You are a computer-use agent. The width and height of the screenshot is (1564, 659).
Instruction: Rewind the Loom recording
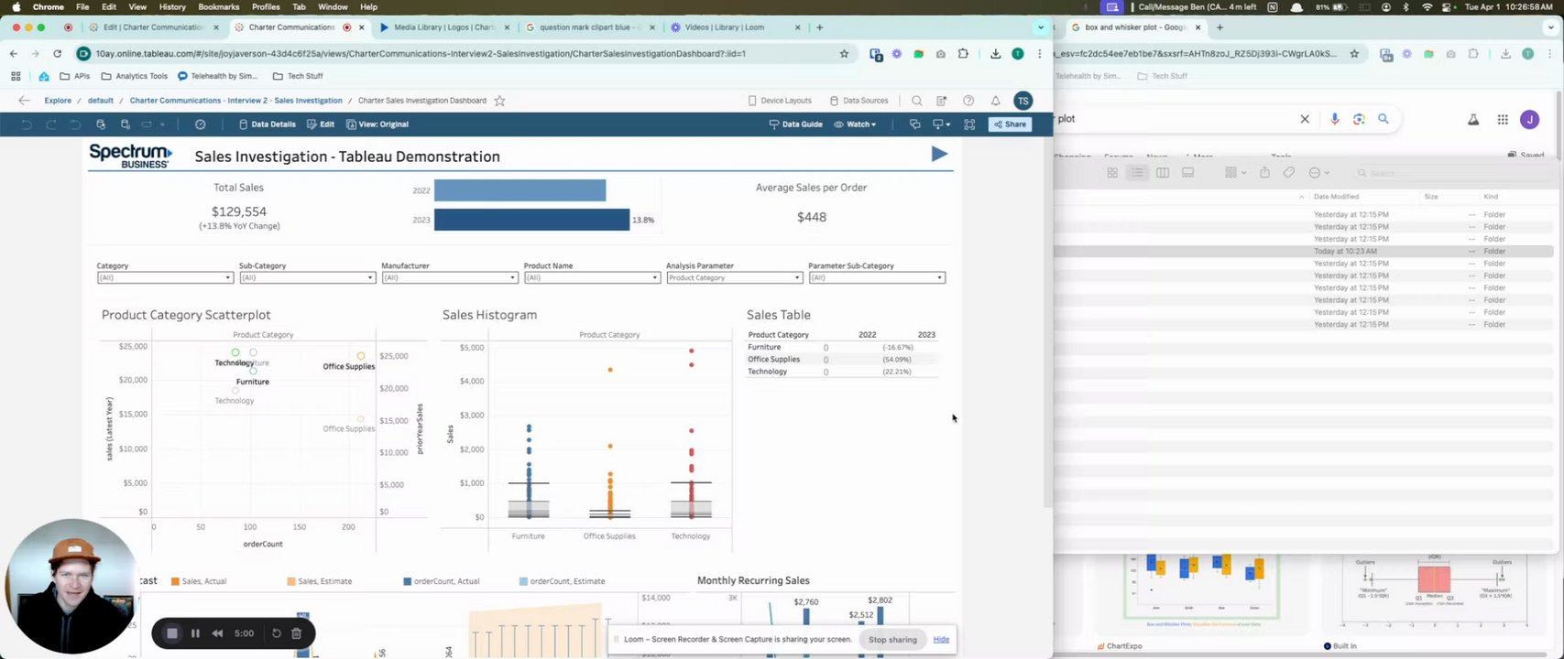pyautogui.click(x=217, y=633)
